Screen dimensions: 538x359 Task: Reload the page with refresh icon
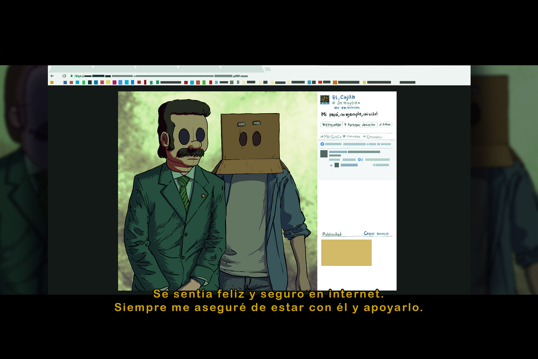[x=64, y=76]
